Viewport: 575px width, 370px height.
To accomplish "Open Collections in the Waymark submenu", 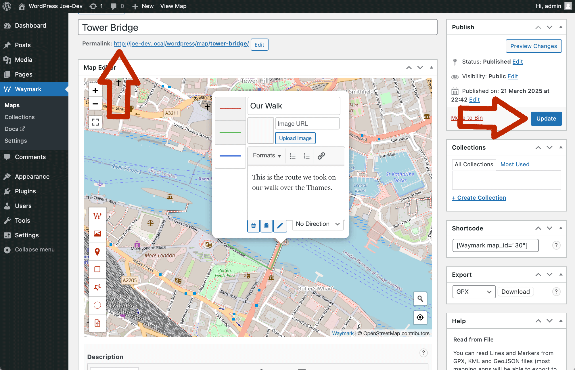I will click(20, 117).
